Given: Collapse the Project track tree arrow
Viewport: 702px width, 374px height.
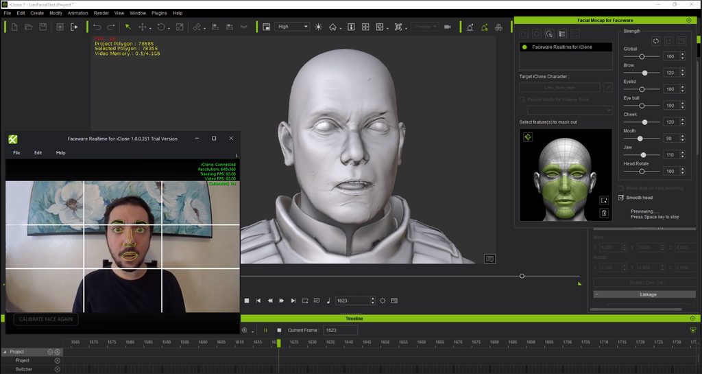Looking at the screenshot, I should (x=3, y=351).
